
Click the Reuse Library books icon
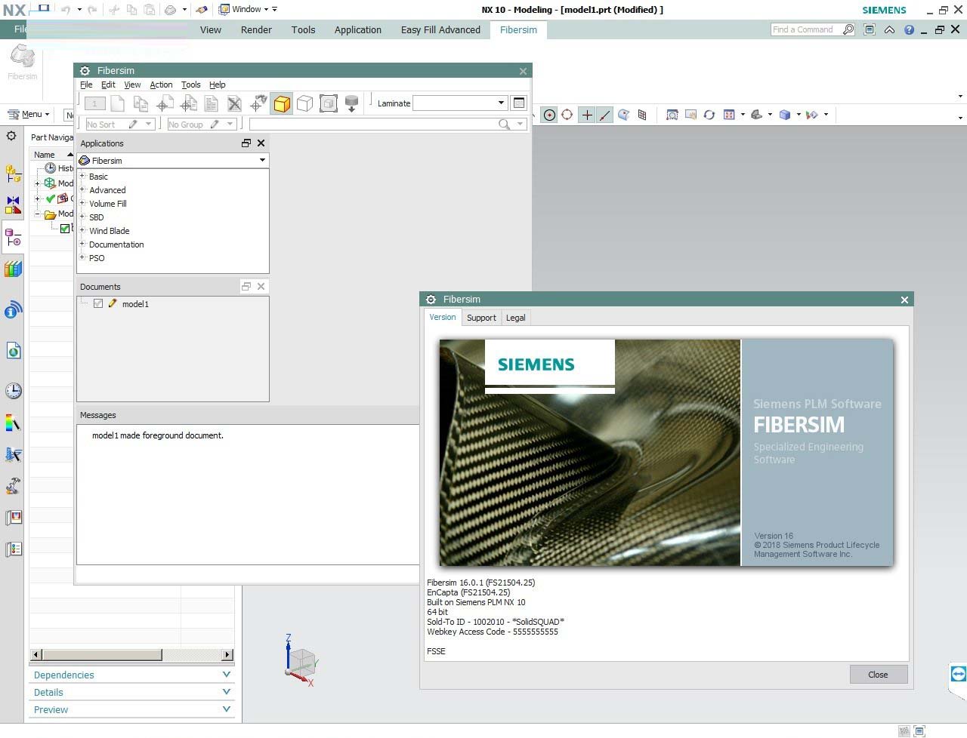click(x=13, y=269)
